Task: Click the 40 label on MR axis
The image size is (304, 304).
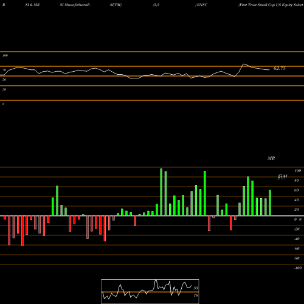Action: pyautogui.click(x=297, y=200)
